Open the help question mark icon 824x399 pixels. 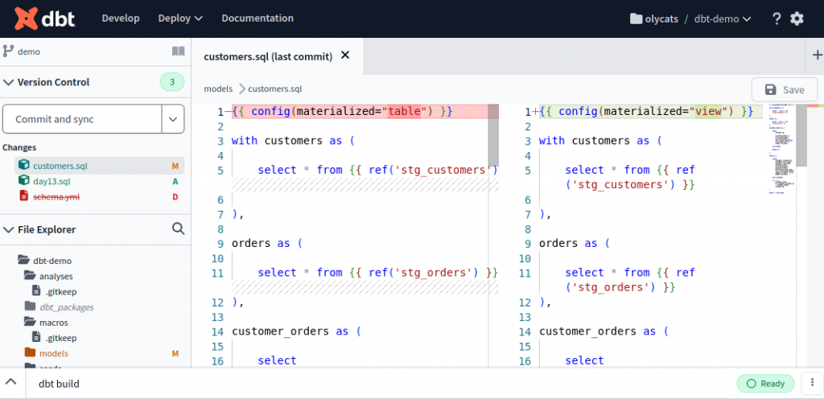(x=777, y=19)
